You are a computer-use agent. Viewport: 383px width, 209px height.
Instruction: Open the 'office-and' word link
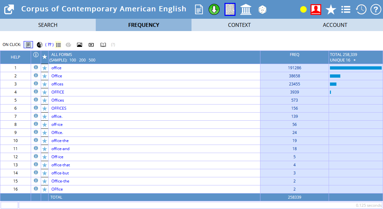(60, 149)
